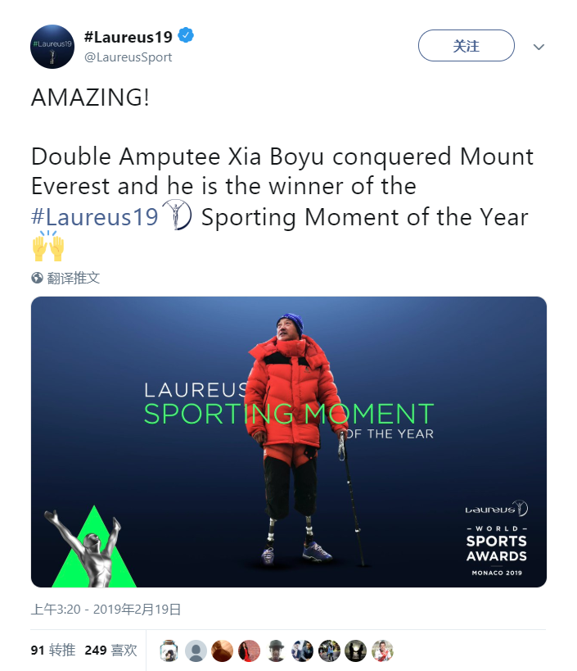Click the Laureus profile avatar

pyautogui.click(x=52, y=47)
